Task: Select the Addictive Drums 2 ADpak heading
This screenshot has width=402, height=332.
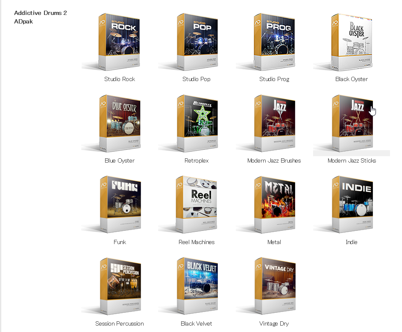Action: tap(41, 17)
